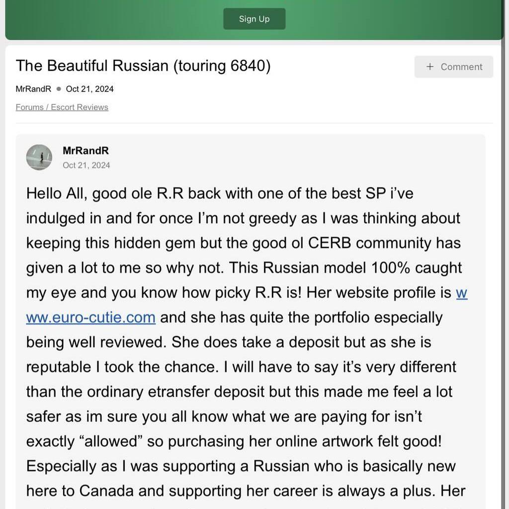Click the Forums breadcrumb link
509x509 pixels.
29,107
